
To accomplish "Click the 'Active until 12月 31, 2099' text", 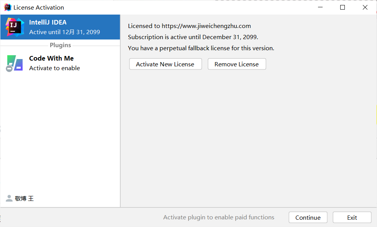I will (64, 32).
